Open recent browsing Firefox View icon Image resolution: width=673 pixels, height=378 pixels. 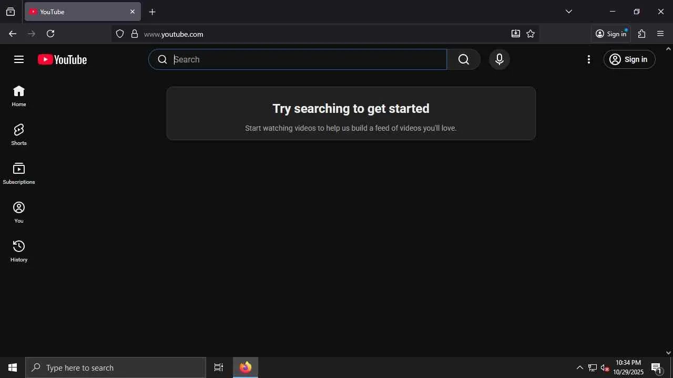tap(11, 12)
